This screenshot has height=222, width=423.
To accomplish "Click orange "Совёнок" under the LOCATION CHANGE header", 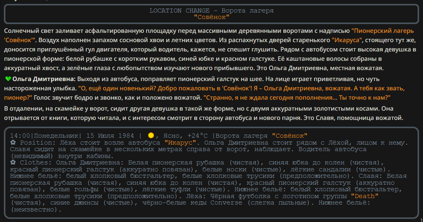I will click(x=211, y=17).
